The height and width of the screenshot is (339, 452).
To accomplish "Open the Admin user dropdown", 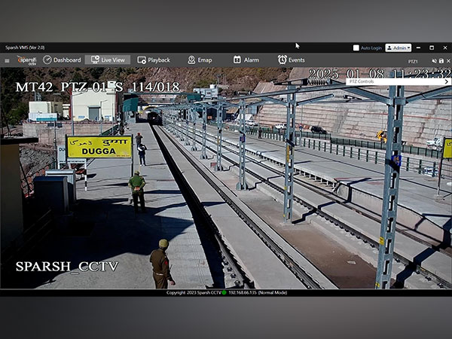I will 398,48.
